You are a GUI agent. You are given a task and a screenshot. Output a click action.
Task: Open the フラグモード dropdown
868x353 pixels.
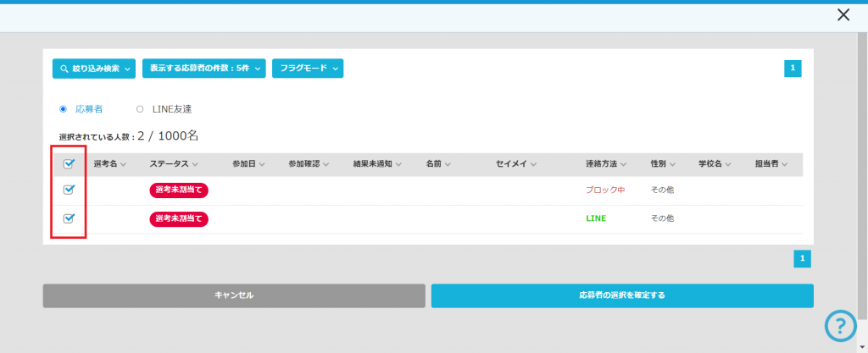(x=307, y=69)
